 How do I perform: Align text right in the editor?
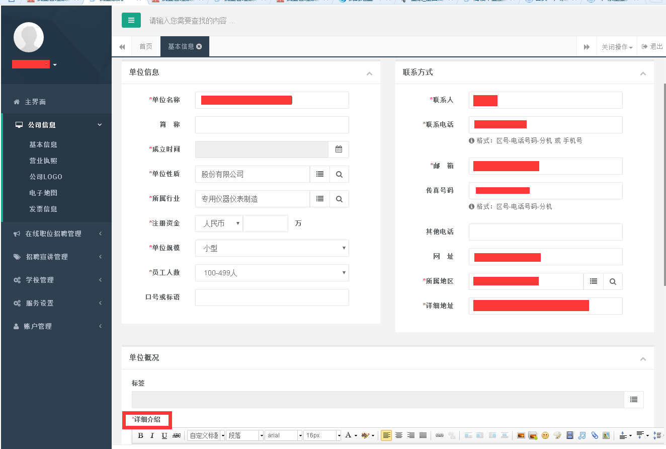point(411,435)
